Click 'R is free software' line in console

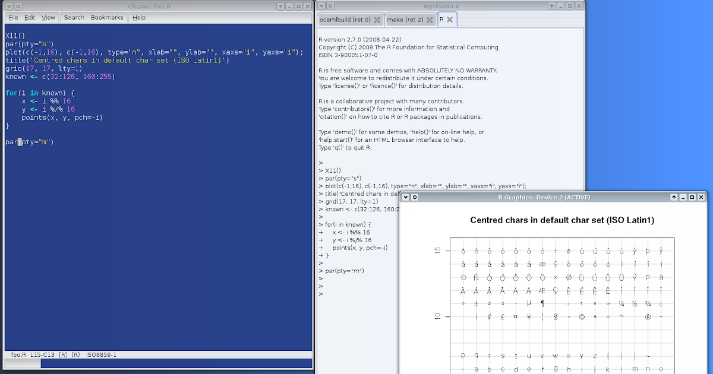coord(408,71)
